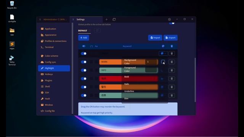
Task: Click the Background Color value field showing 1
Action: pos(151,62)
